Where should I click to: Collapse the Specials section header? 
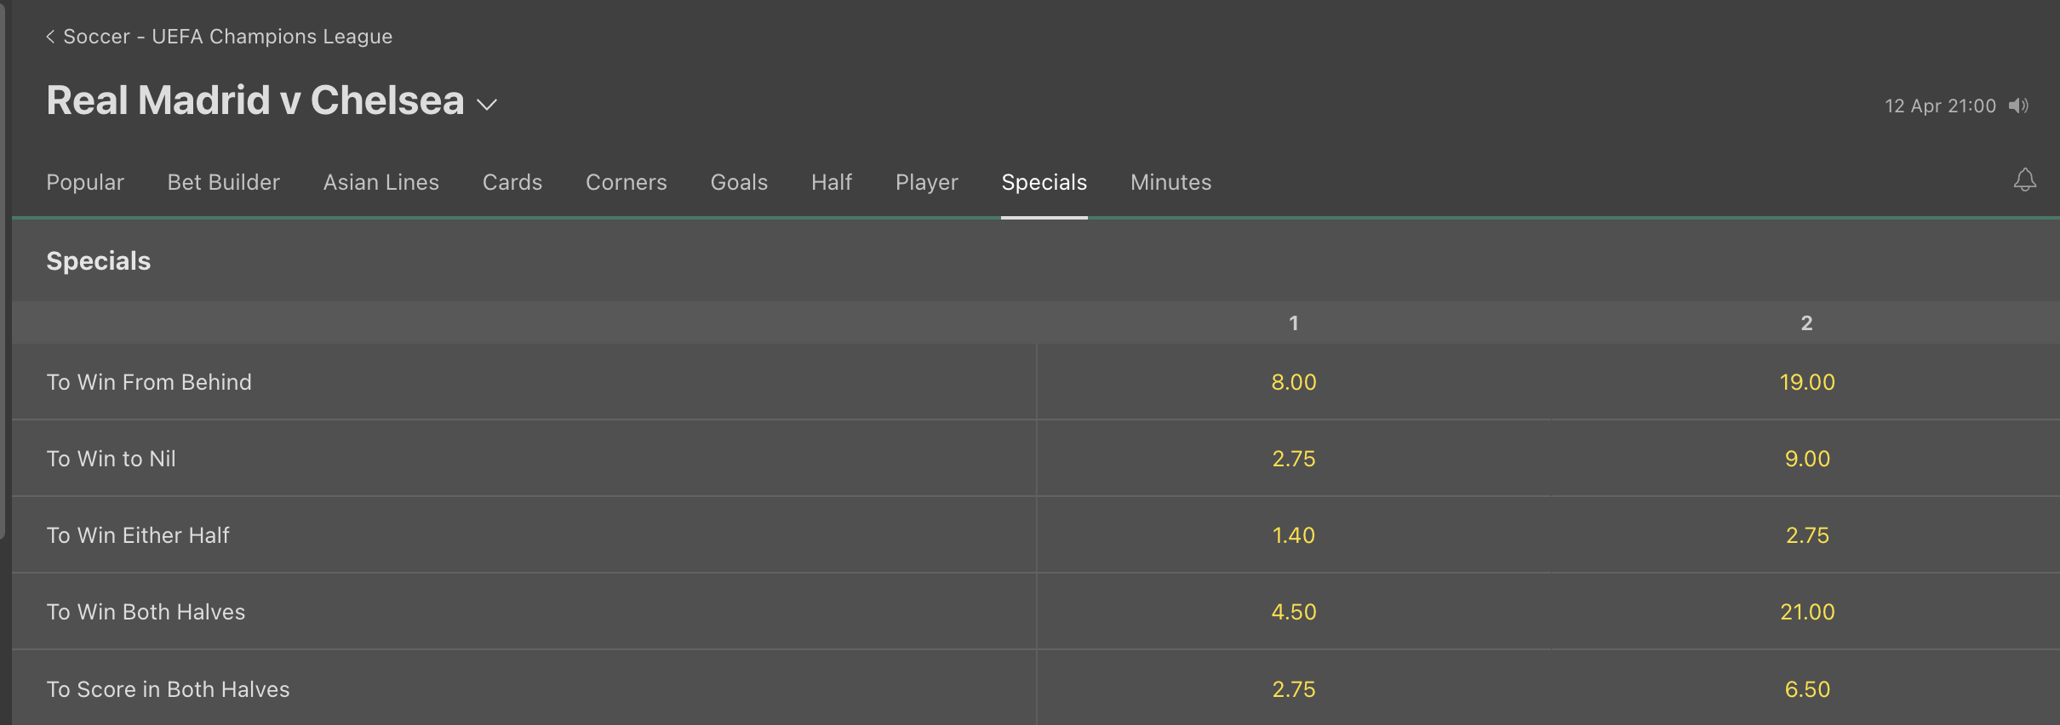(x=1036, y=260)
